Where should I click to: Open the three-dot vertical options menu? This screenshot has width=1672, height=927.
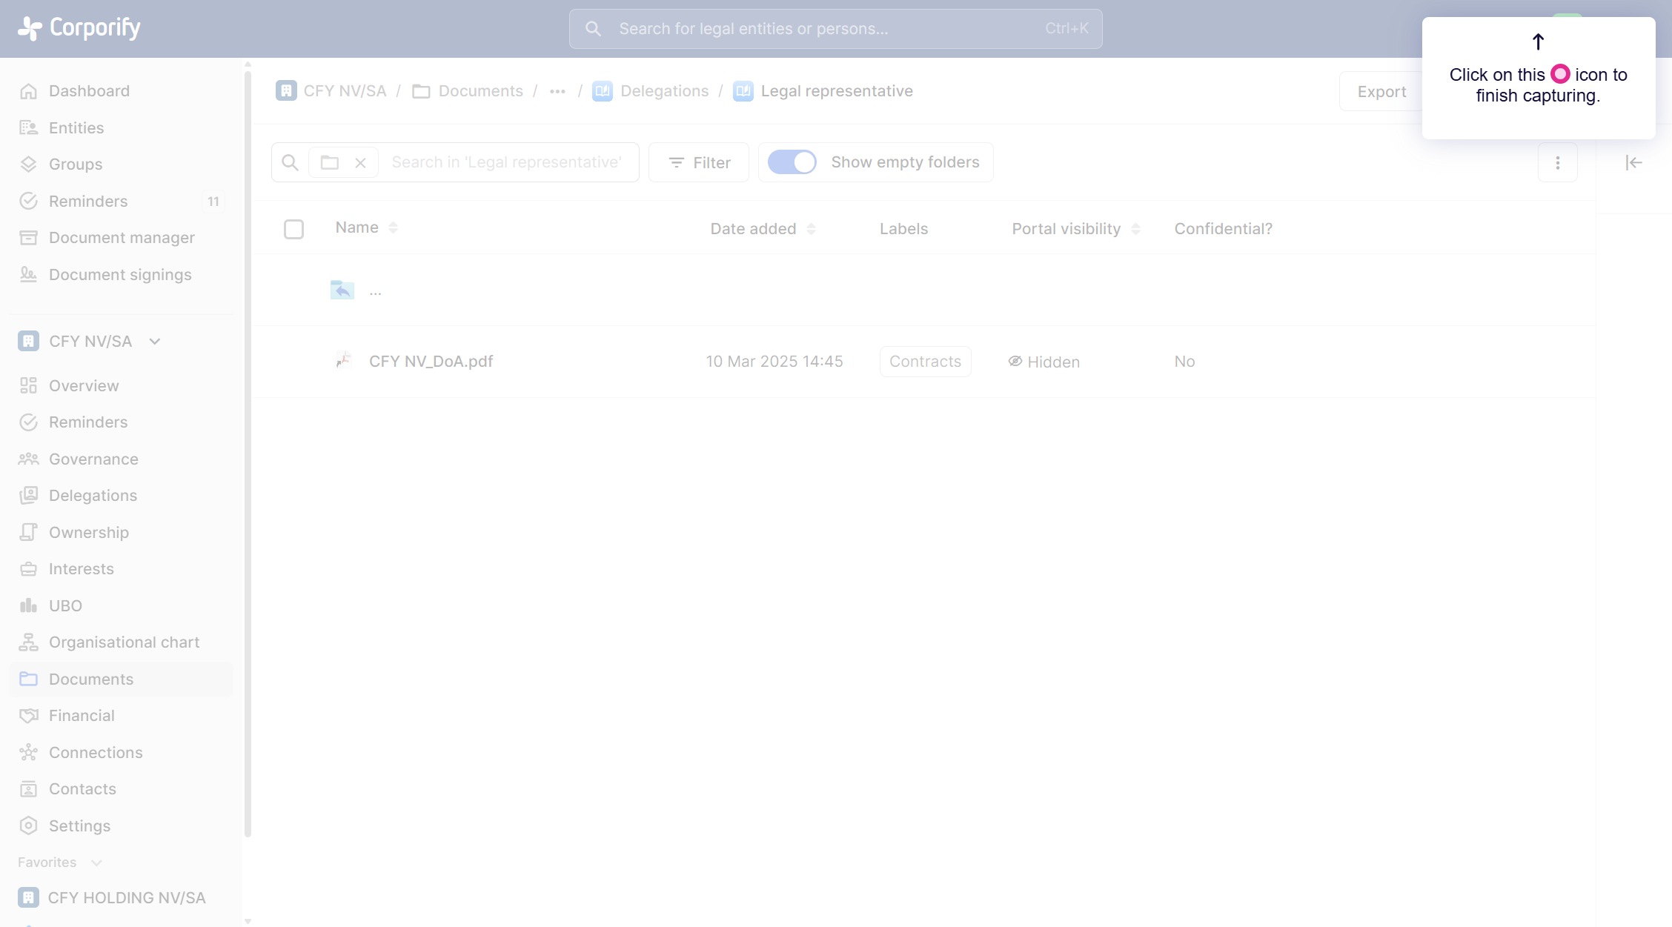coord(1557,162)
